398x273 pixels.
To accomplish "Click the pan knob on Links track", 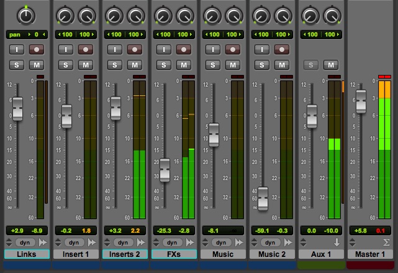I will pos(26,15).
